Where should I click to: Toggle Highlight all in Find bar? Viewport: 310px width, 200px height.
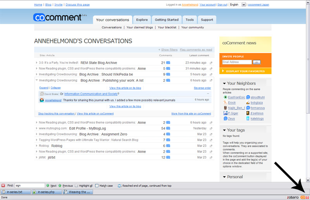pyautogui.click(x=84, y=186)
